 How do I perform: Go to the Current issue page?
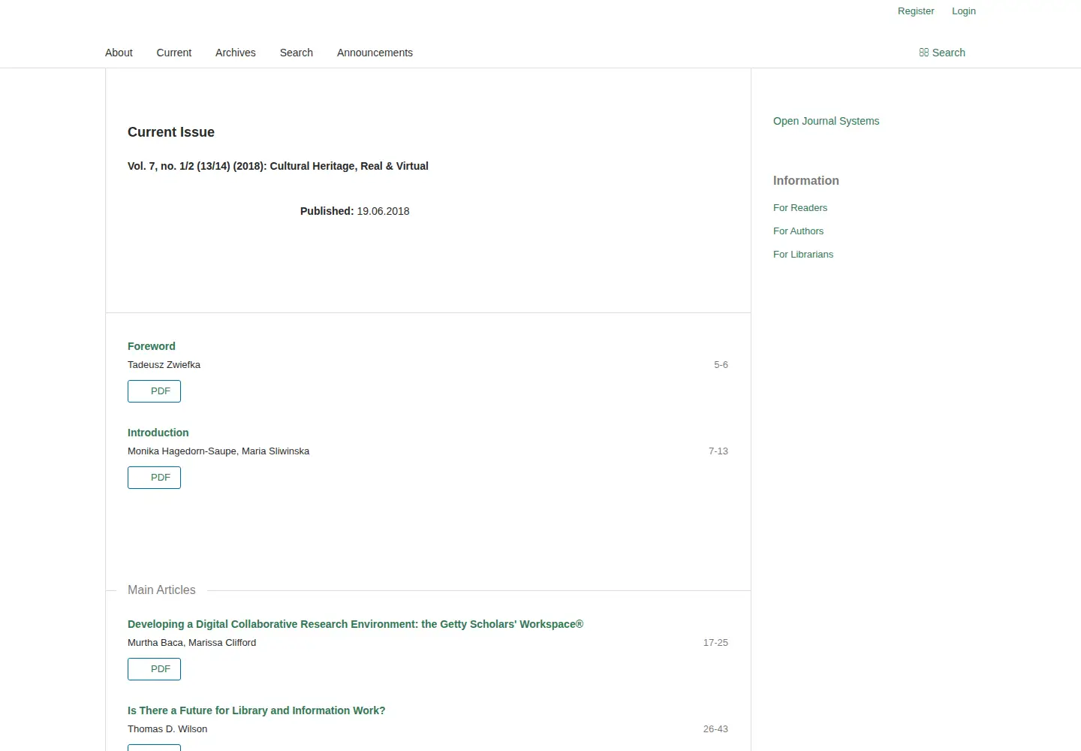174,53
